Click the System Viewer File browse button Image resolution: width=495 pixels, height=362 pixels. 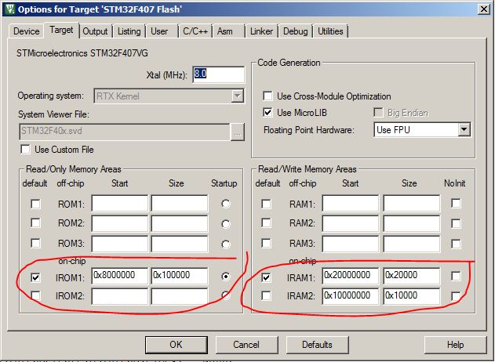coord(237,132)
